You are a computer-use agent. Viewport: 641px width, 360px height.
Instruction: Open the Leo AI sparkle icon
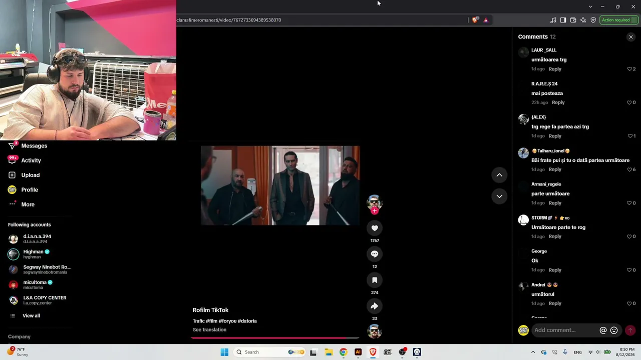(x=583, y=20)
